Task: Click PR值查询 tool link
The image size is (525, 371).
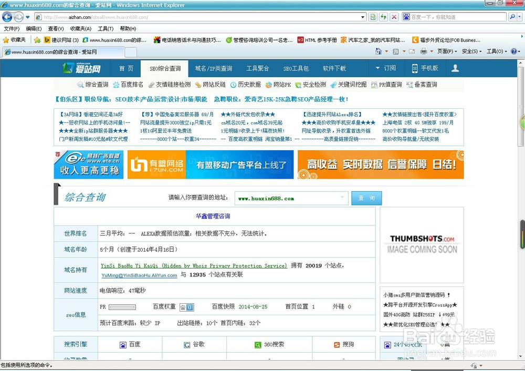Action: 386,85
